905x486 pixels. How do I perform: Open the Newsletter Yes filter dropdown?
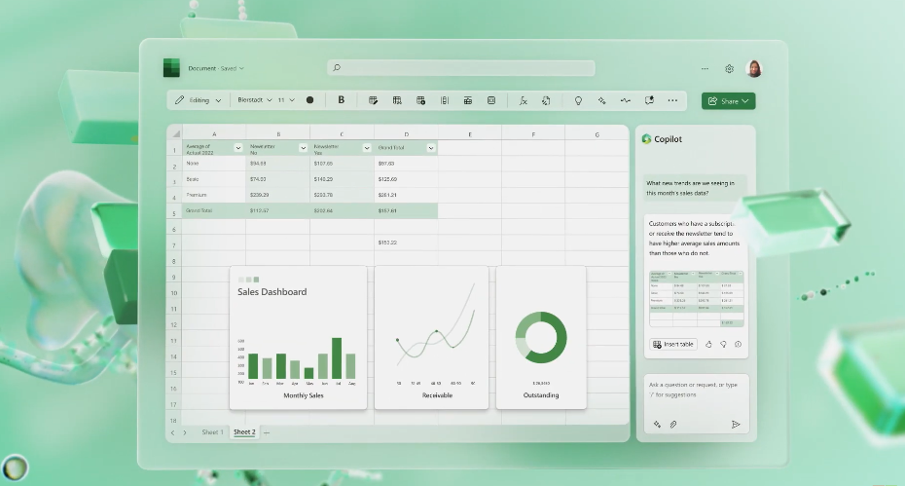tap(367, 148)
